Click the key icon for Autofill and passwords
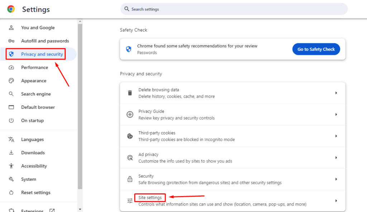The height and width of the screenshot is (212, 367). pos(11,41)
